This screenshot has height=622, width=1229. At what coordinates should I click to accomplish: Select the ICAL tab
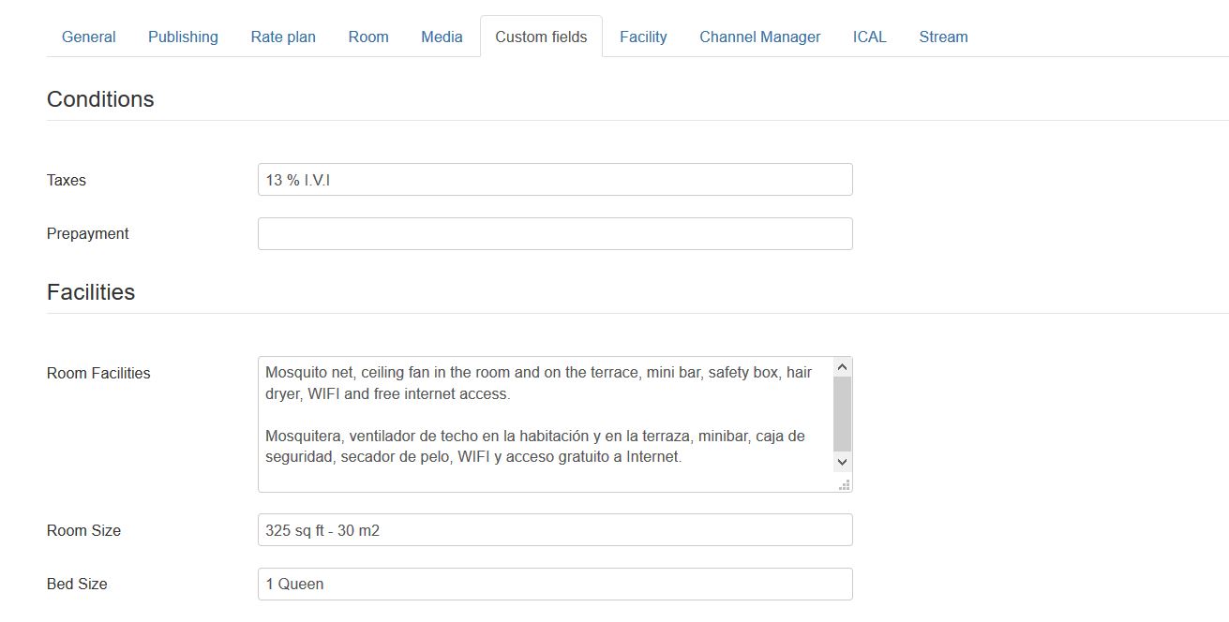pos(869,37)
